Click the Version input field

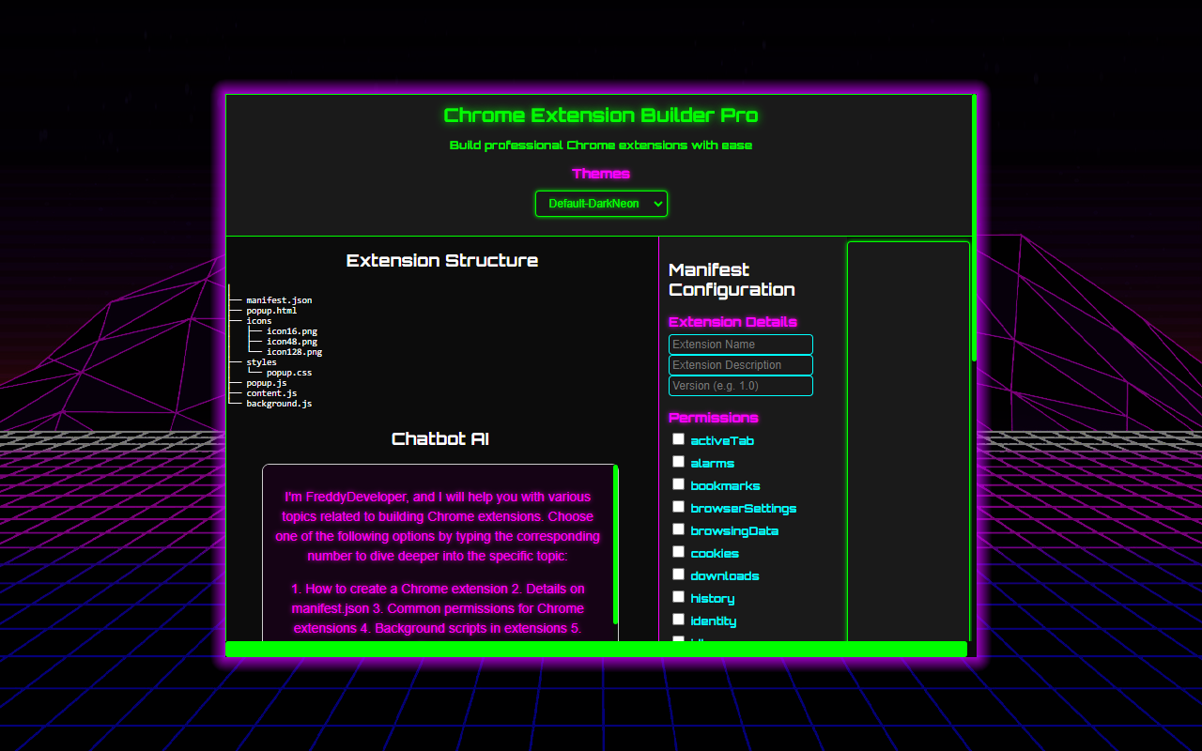coord(741,386)
